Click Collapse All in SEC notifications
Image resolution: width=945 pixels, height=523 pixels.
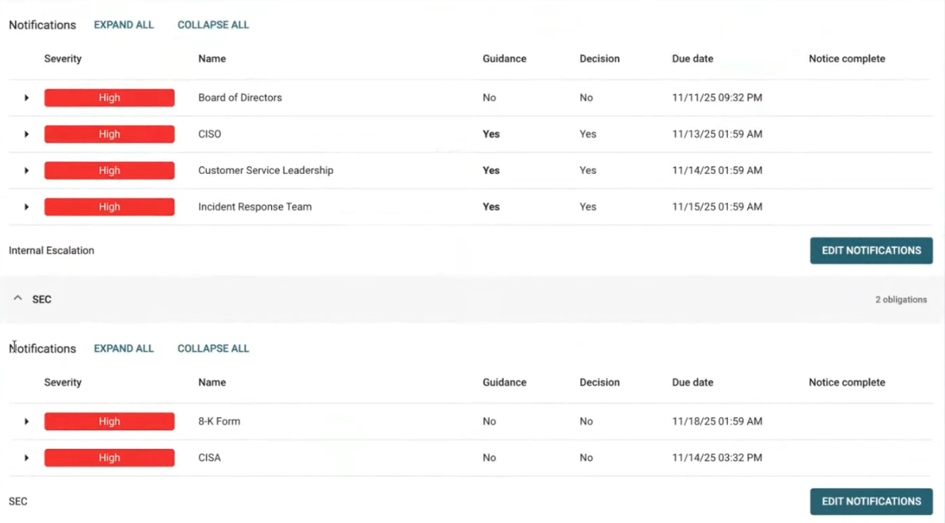213,348
